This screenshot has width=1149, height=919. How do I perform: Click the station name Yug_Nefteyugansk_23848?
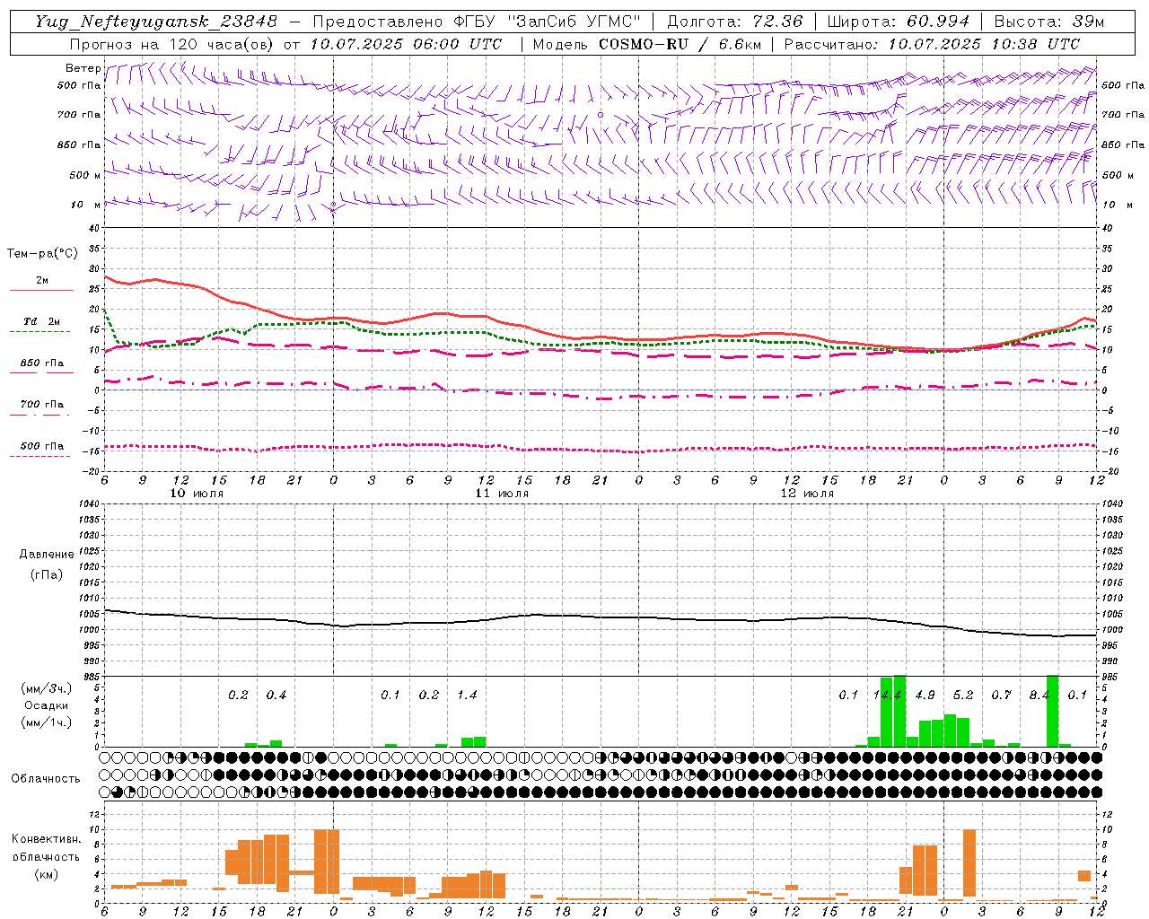point(156,22)
